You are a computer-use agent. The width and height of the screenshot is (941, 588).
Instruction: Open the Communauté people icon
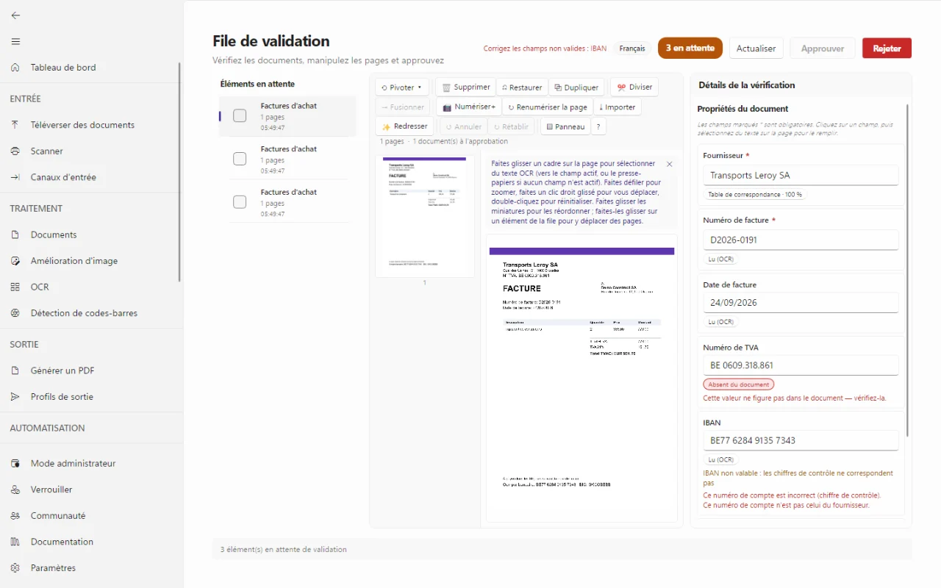(x=15, y=516)
